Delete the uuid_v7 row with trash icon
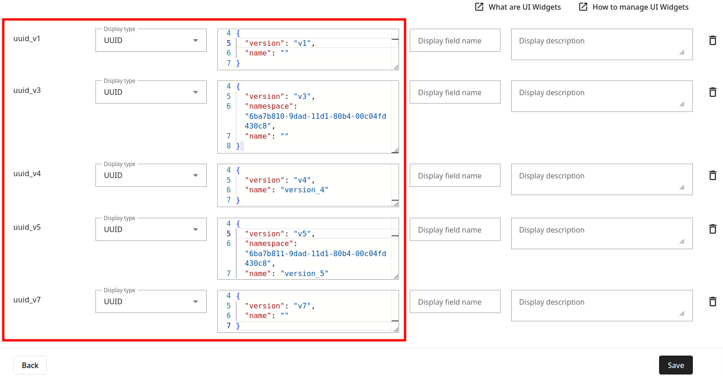The height and width of the screenshot is (381, 723). [x=713, y=302]
